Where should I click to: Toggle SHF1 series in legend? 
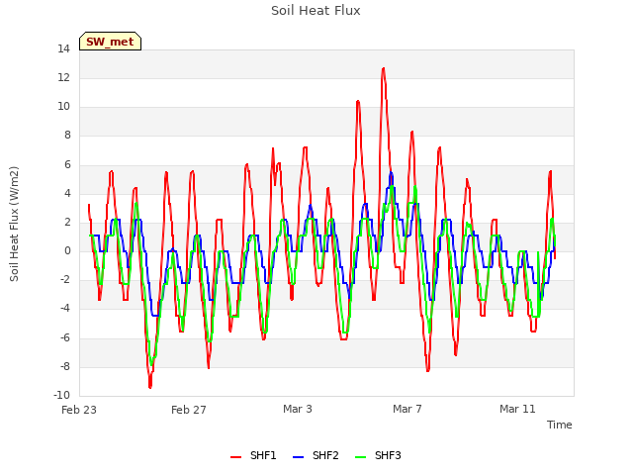point(253,456)
